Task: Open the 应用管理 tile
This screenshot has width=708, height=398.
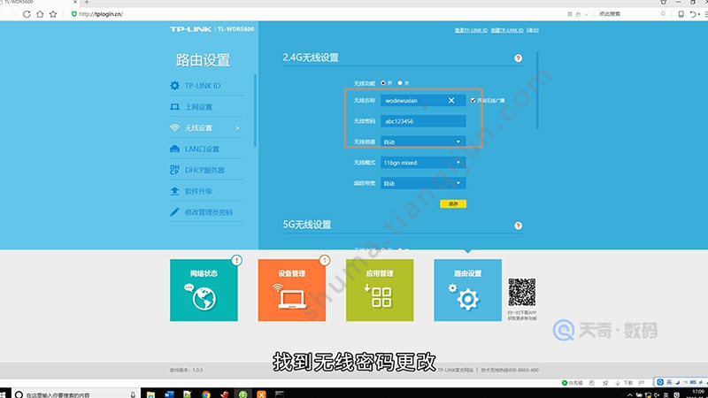Action: coord(380,290)
